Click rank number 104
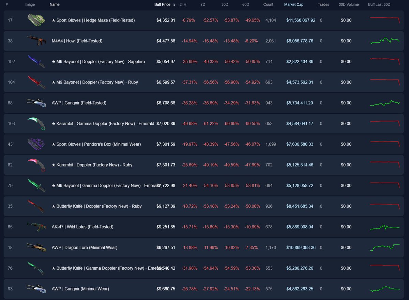Image resolution: width=409 pixels, height=300 pixels. [x=11, y=82]
